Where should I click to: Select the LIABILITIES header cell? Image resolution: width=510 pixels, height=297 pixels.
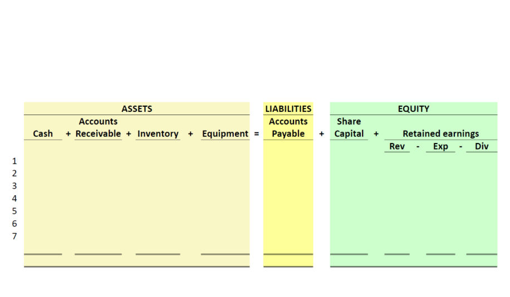[x=288, y=109]
